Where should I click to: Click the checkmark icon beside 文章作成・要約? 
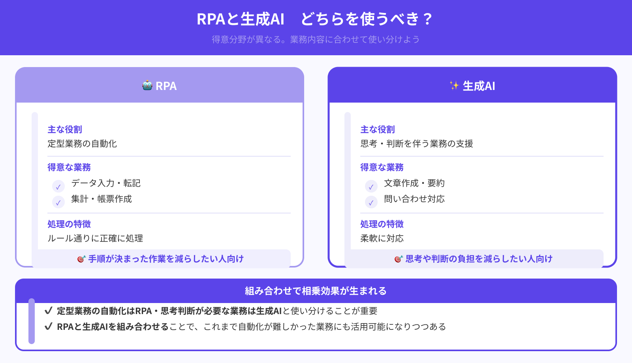pyautogui.click(x=371, y=186)
